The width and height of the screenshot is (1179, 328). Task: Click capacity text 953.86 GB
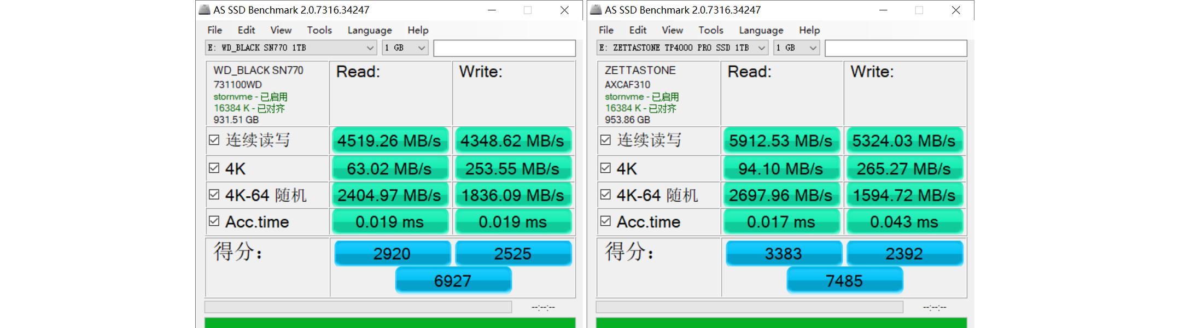627,120
